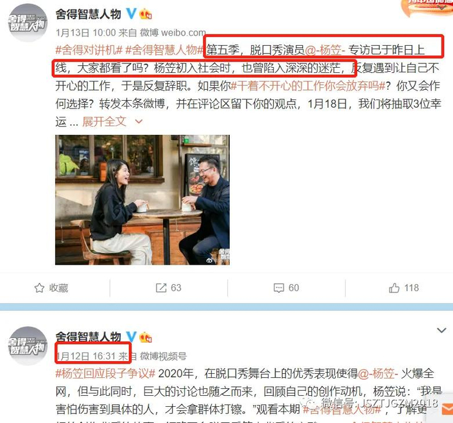The image size is (453, 423).
Task: Click the crown membership badge on first post
Action: pyautogui.click(x=146, y=14)
